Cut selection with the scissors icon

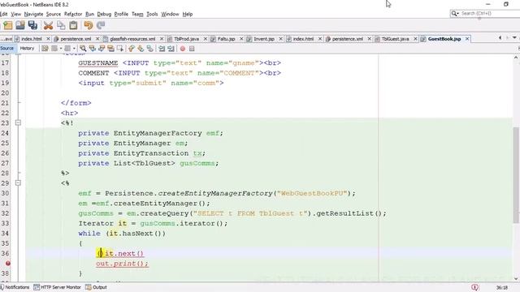pyautogui.click(x=48, y=25)
